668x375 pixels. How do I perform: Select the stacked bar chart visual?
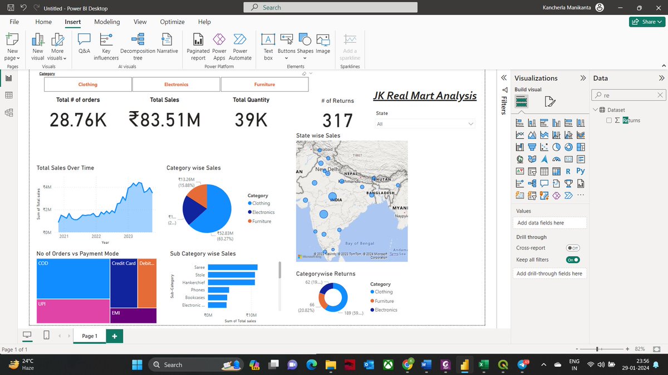tap(520, 123)
